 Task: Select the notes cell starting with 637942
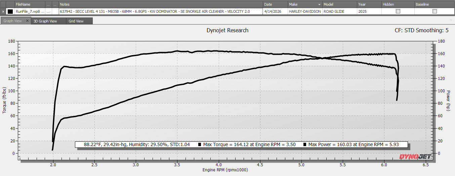point(161,11)
